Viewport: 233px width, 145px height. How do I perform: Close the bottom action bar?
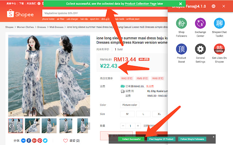pyautogui.click(x=213, y=137)
